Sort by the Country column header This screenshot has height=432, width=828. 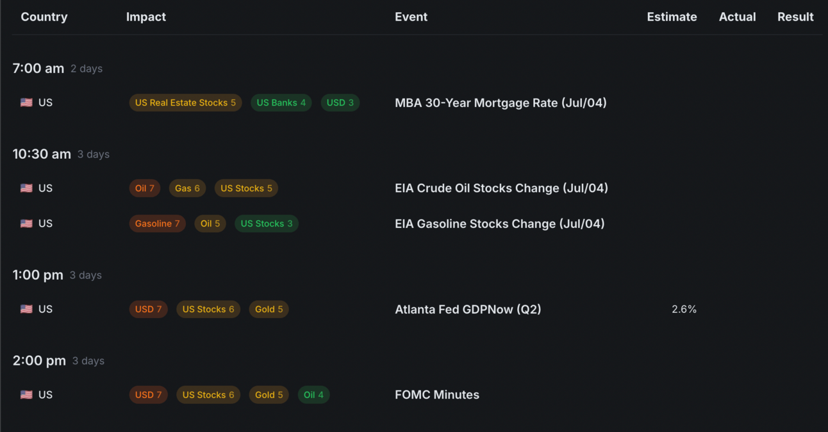click(44, 17)
